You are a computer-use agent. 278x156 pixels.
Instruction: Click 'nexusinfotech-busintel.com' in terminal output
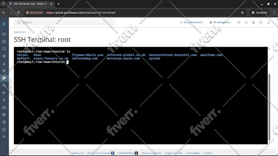click(173, 55)
